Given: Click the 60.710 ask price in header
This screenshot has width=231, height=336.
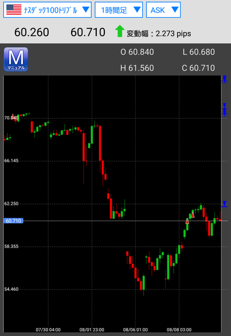Looking at the screenshot, I should click(88, 32).
